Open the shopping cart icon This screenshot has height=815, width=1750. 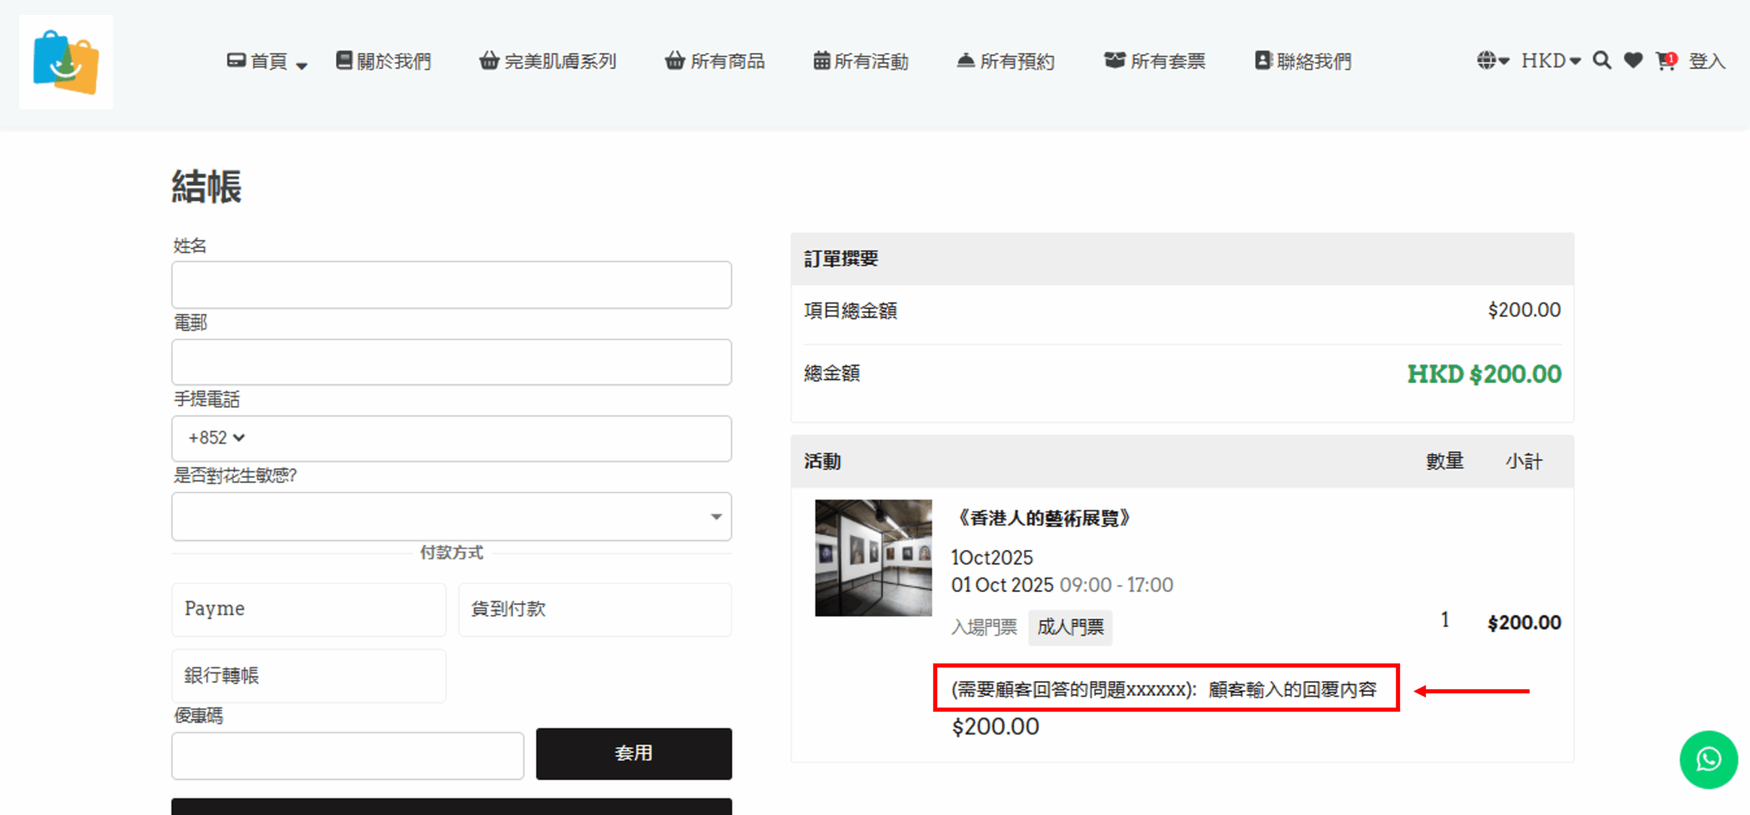pyautogui.click(x=1665, y=61)
